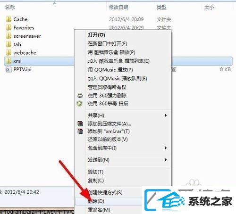Select the webcache folder icon
236x214 pixels.
tap(8, 53)
